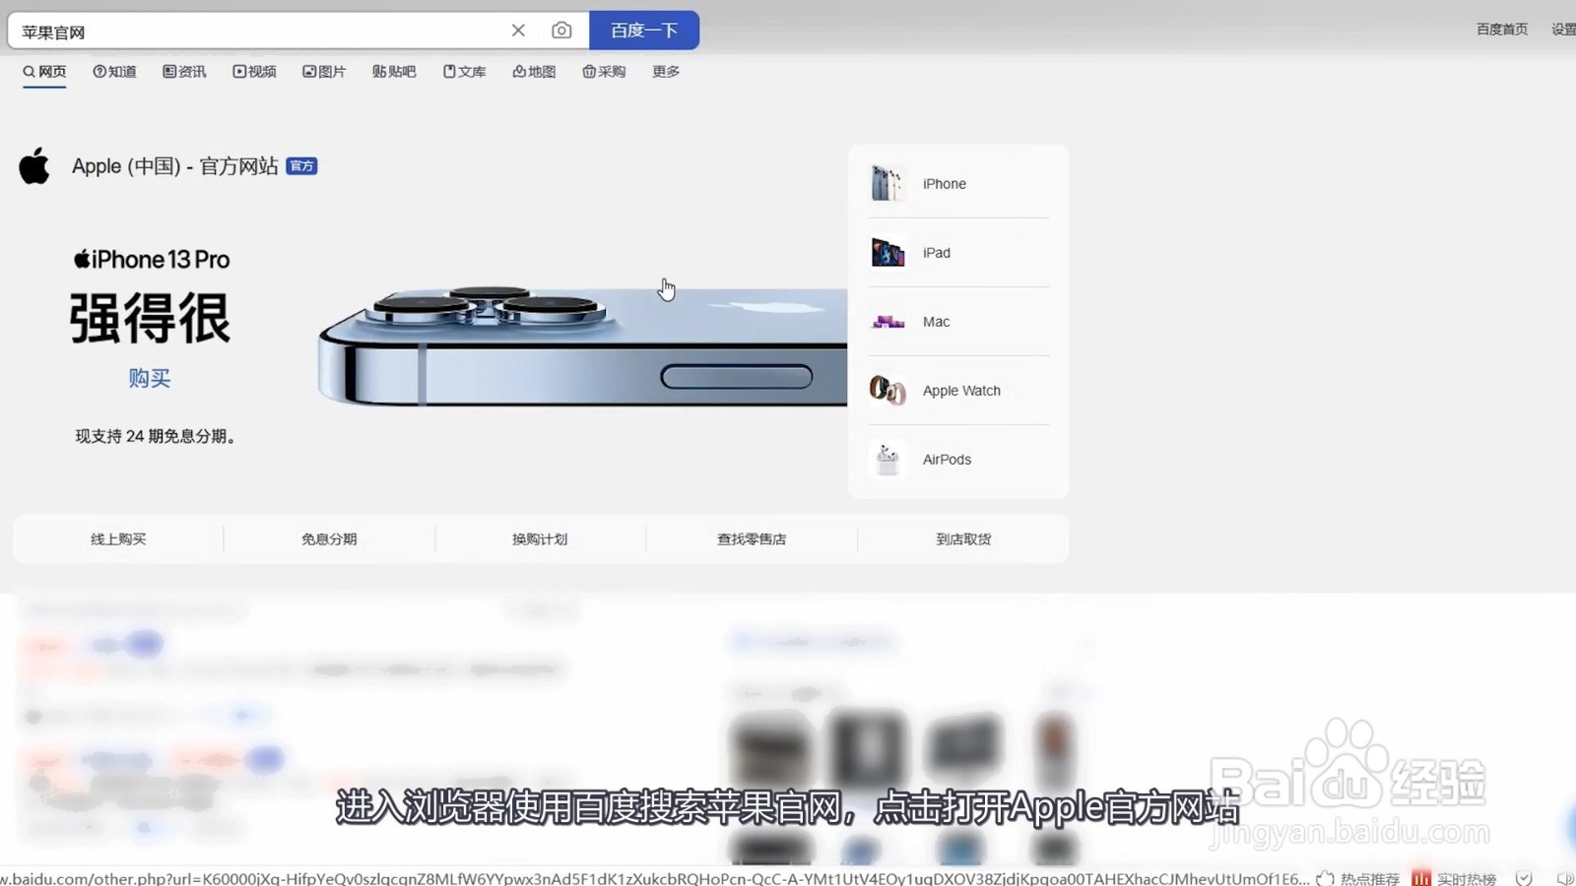This screenshot has height=886, width=1576.
Task: Expand the 更多 menu
Action: point(666,72)
